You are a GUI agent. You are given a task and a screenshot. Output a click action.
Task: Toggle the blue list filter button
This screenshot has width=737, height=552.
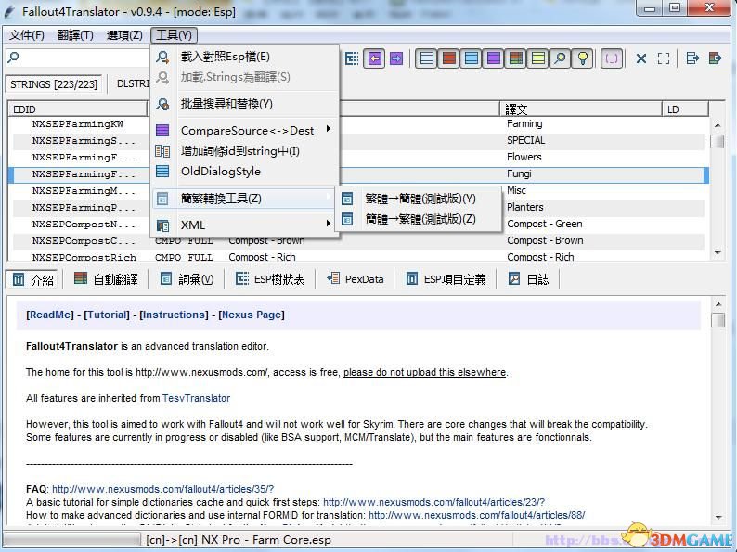click(x=471, y=58)
